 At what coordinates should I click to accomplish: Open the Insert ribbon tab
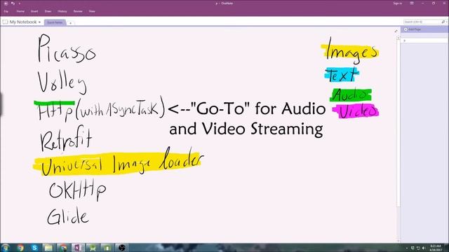[34, 11]
